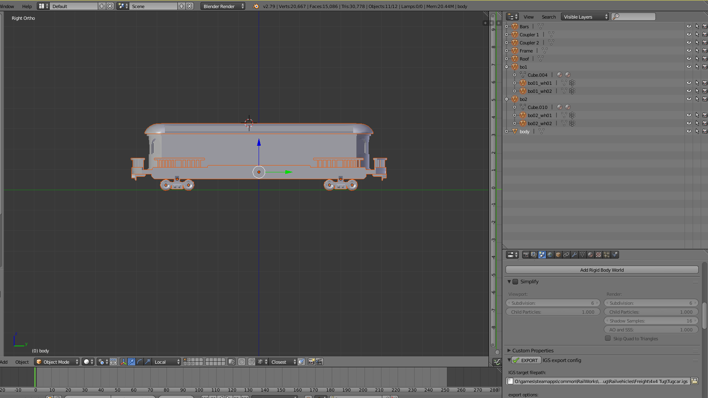Image resolution: width=708 pixels, height=398 pixels.
Task: Open the World properties tab (globe icon)
Action: click(550, 255)
